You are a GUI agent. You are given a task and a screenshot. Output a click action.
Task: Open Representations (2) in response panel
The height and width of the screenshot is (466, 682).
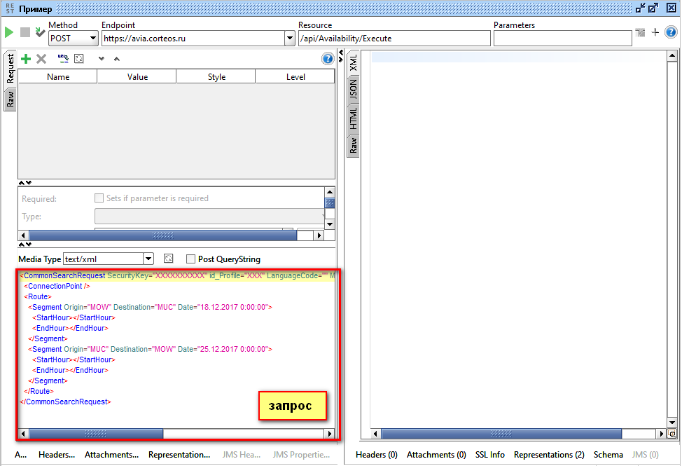point(549,455)
